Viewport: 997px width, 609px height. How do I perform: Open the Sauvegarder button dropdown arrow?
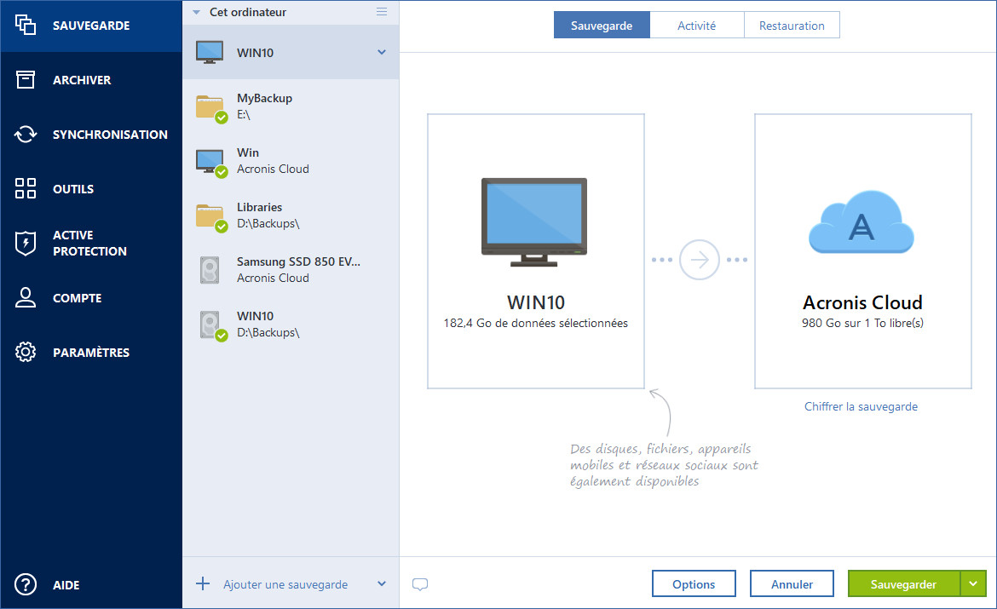click(973, 584)
